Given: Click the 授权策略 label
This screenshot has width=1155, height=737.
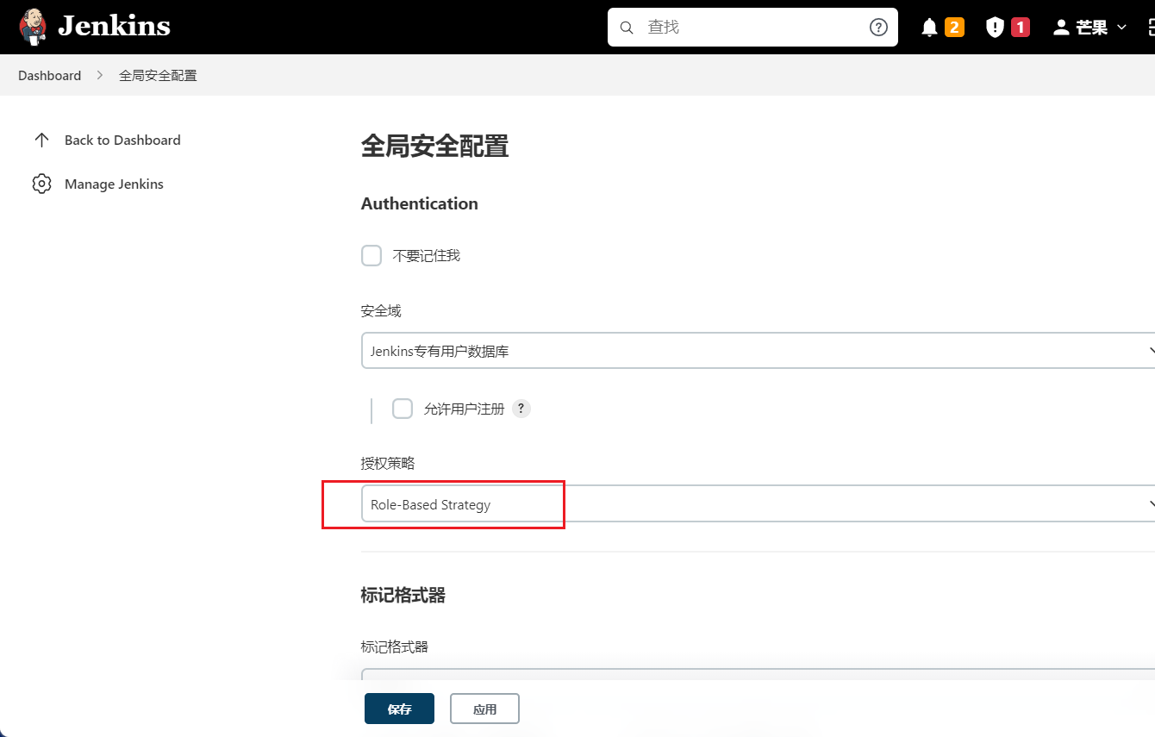Looking at the screenshot, I should pyautogui.click(x=388, y=463).
